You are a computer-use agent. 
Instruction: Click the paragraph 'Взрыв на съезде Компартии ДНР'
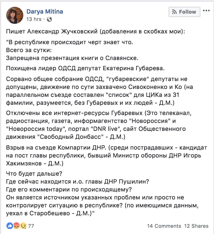coord(106,155)
